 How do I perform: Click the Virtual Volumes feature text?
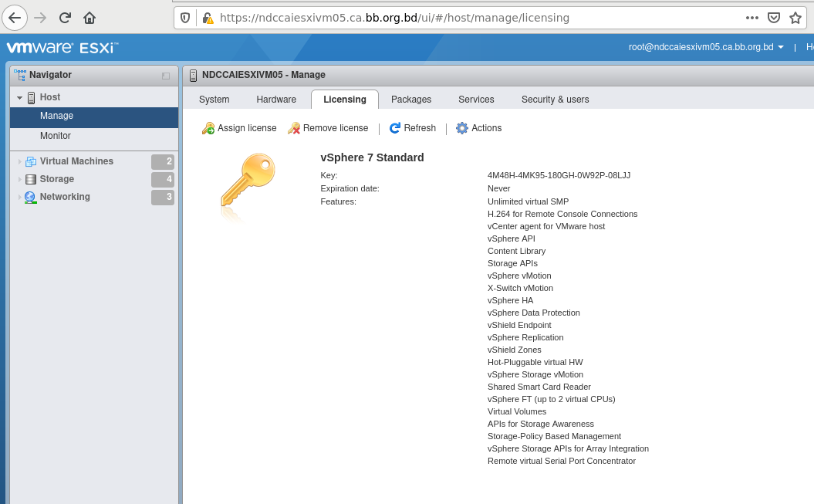516,411
